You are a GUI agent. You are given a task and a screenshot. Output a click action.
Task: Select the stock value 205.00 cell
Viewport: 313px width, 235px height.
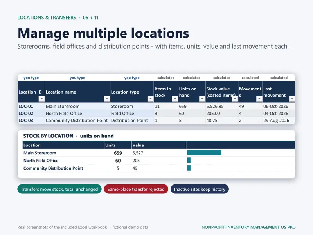coord(221,114)
